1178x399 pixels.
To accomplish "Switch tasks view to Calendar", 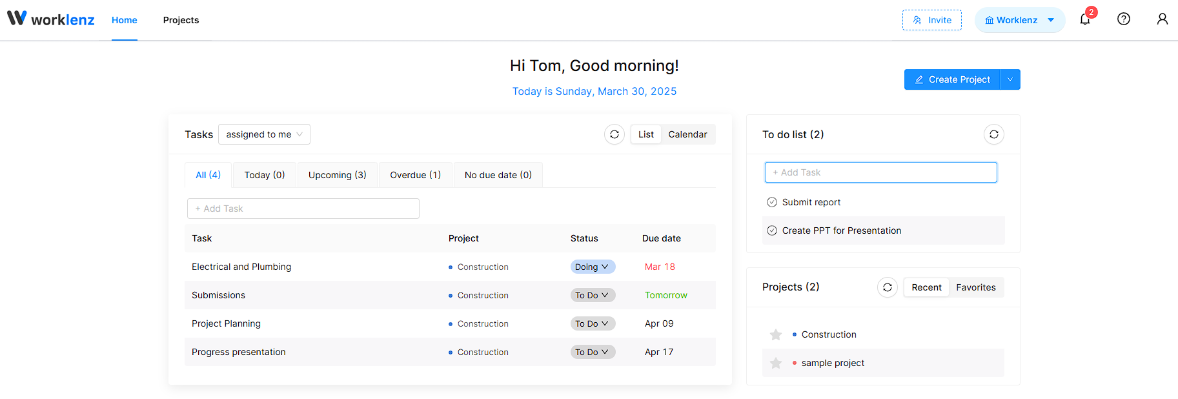I will pos(687,134).
